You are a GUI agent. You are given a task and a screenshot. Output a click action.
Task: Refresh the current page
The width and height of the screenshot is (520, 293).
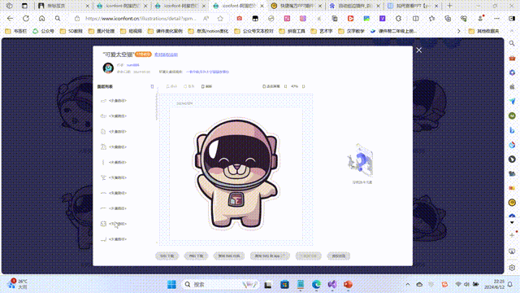26,19
